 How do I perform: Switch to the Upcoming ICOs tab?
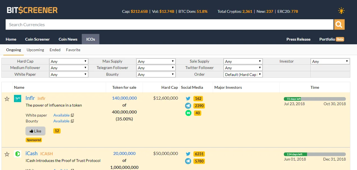coord(35,50)
